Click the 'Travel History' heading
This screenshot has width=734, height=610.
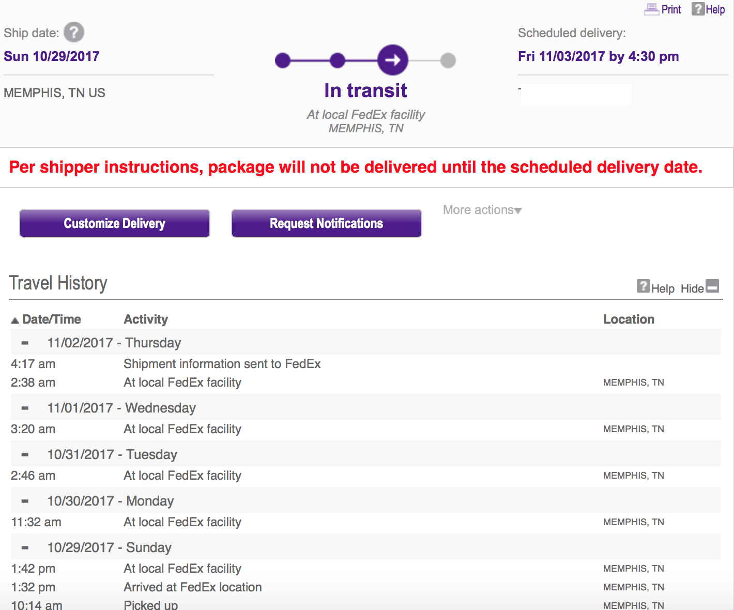click(58, 283)
